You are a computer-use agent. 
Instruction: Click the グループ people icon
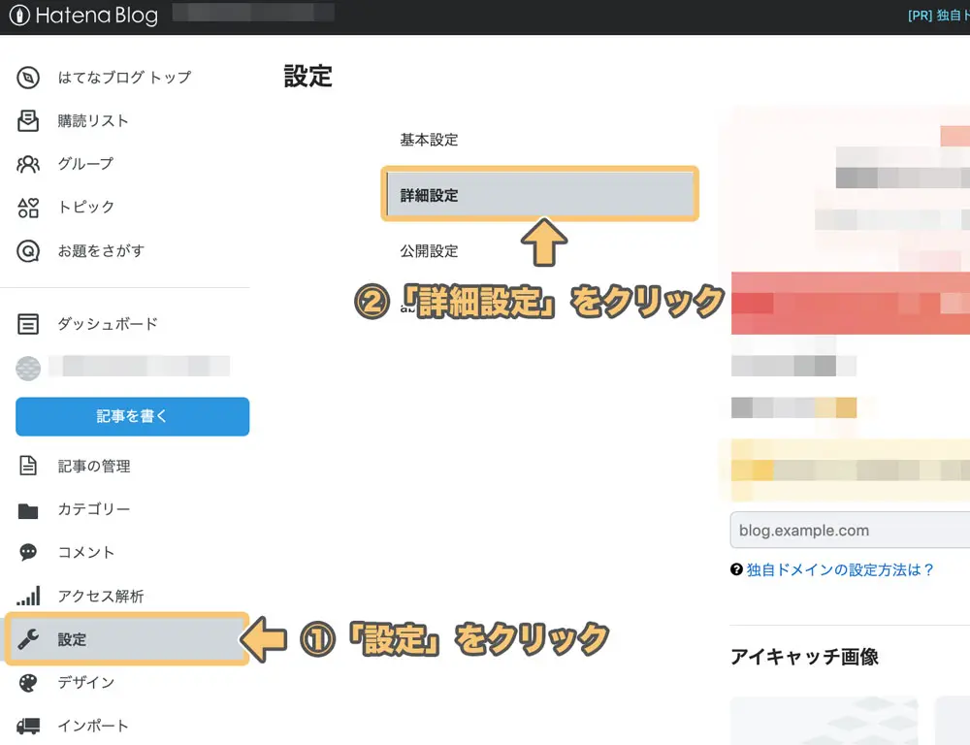pos(28,164)
